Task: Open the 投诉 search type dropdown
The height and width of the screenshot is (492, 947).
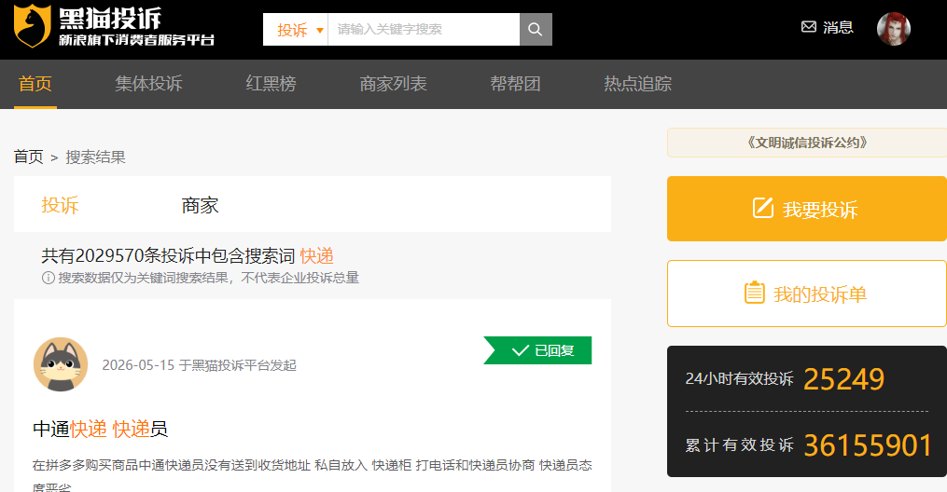Action: coord(296,29)
